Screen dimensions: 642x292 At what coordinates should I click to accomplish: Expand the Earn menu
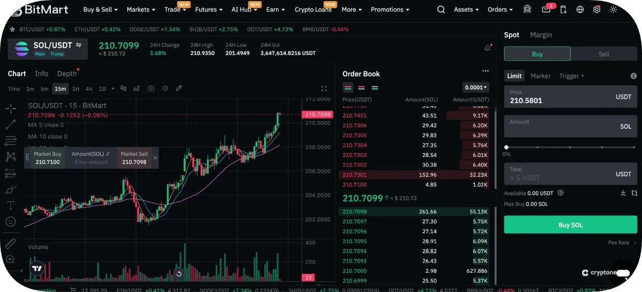[276, 10]
